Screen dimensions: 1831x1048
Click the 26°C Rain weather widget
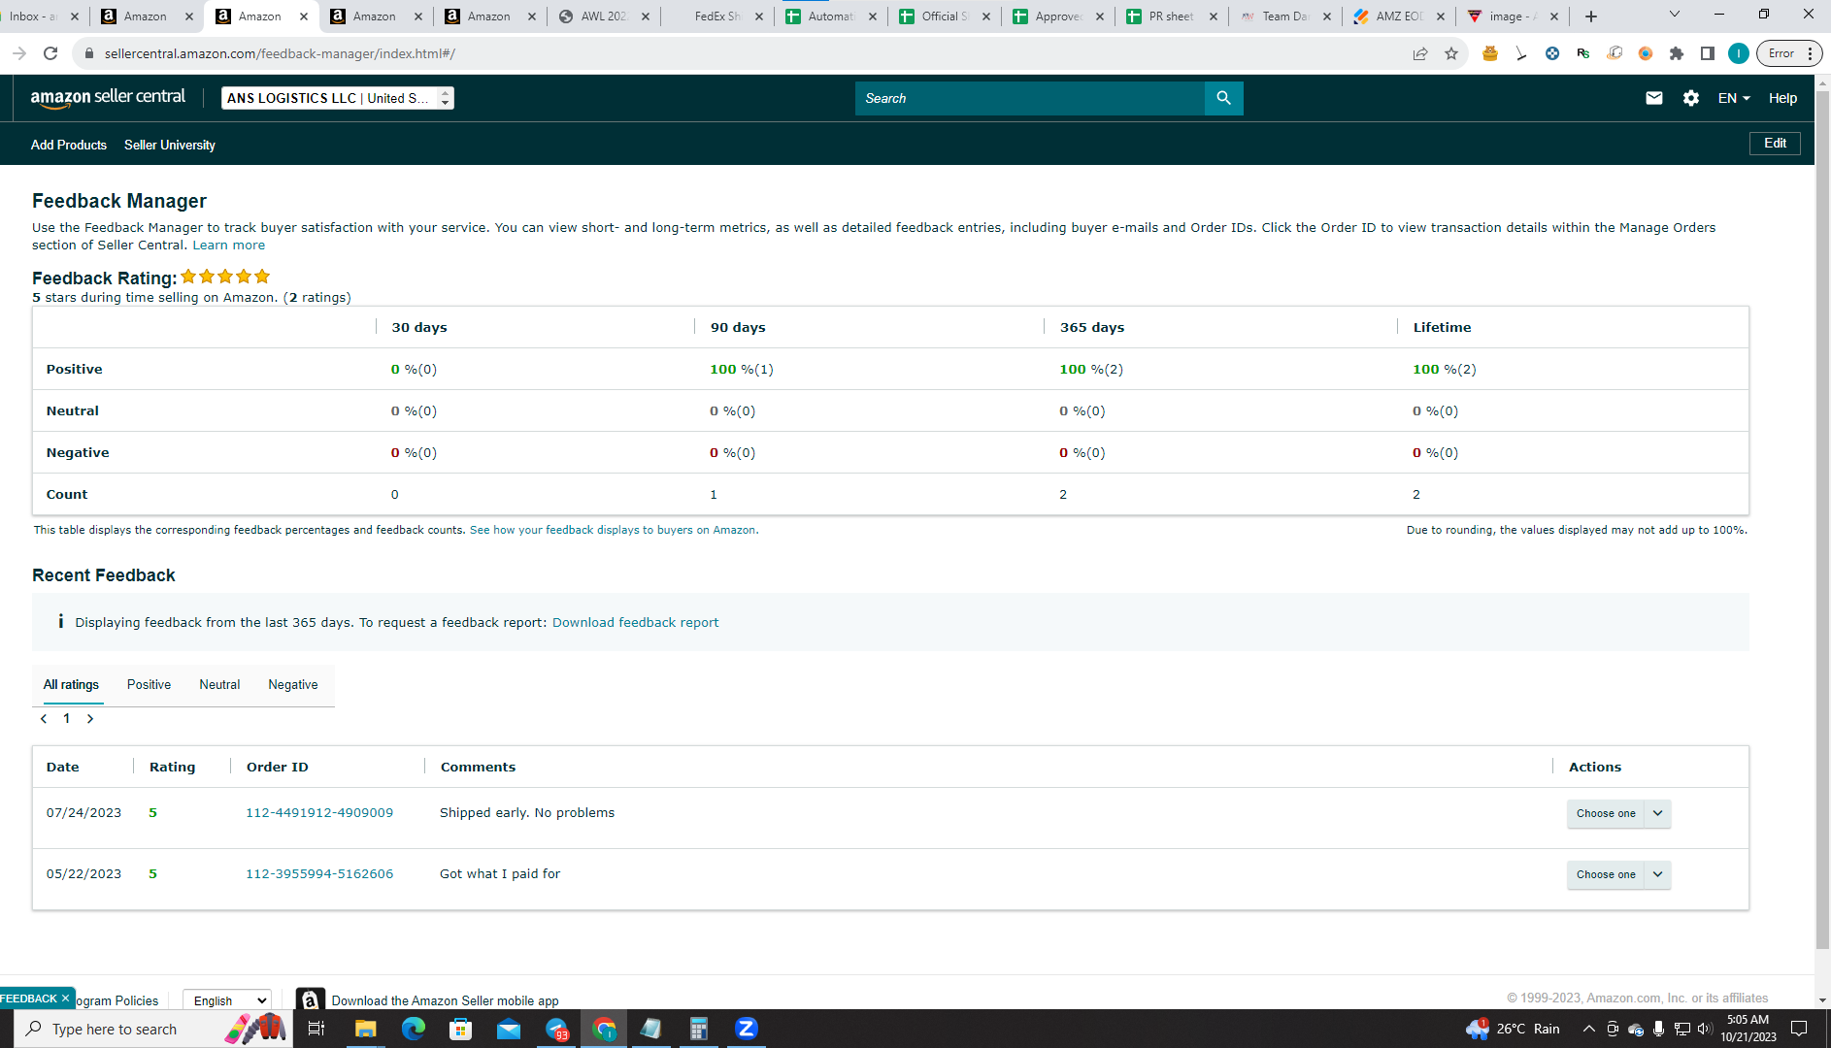[1513, 1029]
